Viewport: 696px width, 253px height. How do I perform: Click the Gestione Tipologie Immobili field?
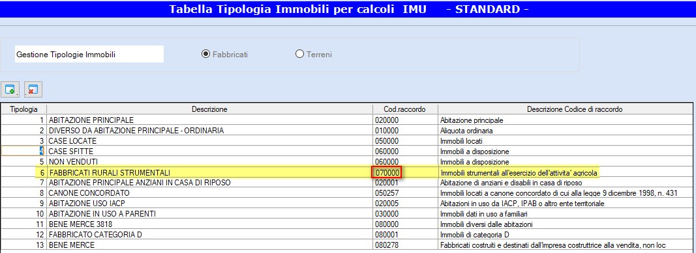pyautogui.click(x=89, y=55)
